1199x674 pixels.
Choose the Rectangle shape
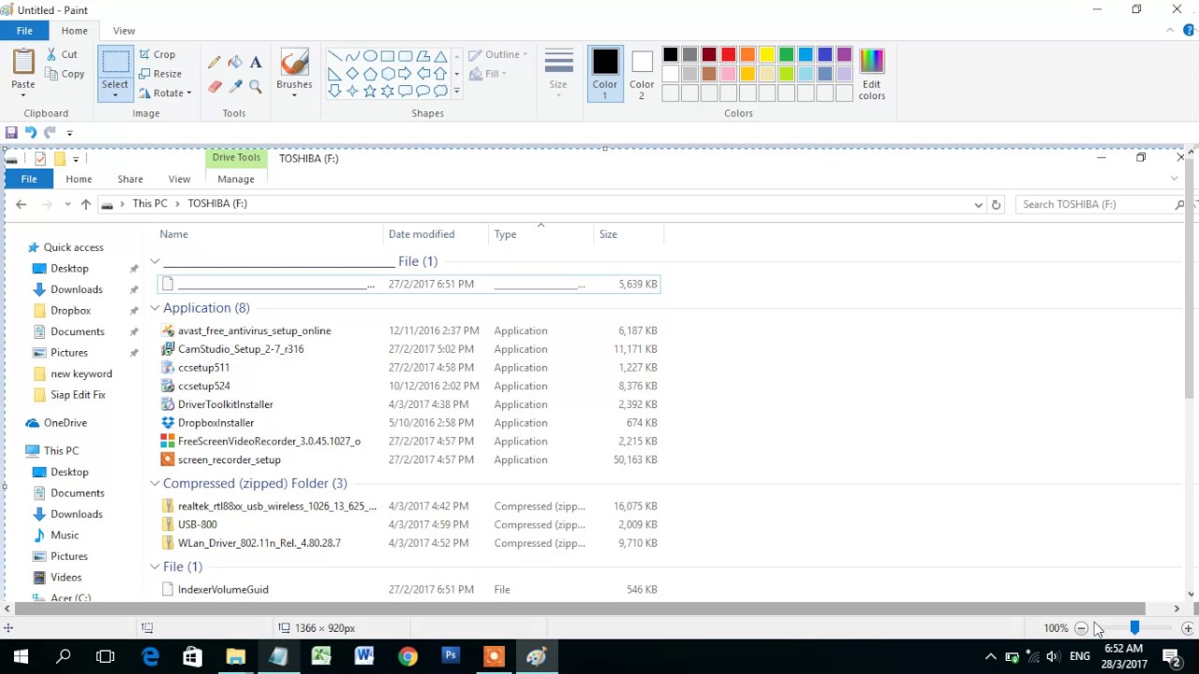387,56
